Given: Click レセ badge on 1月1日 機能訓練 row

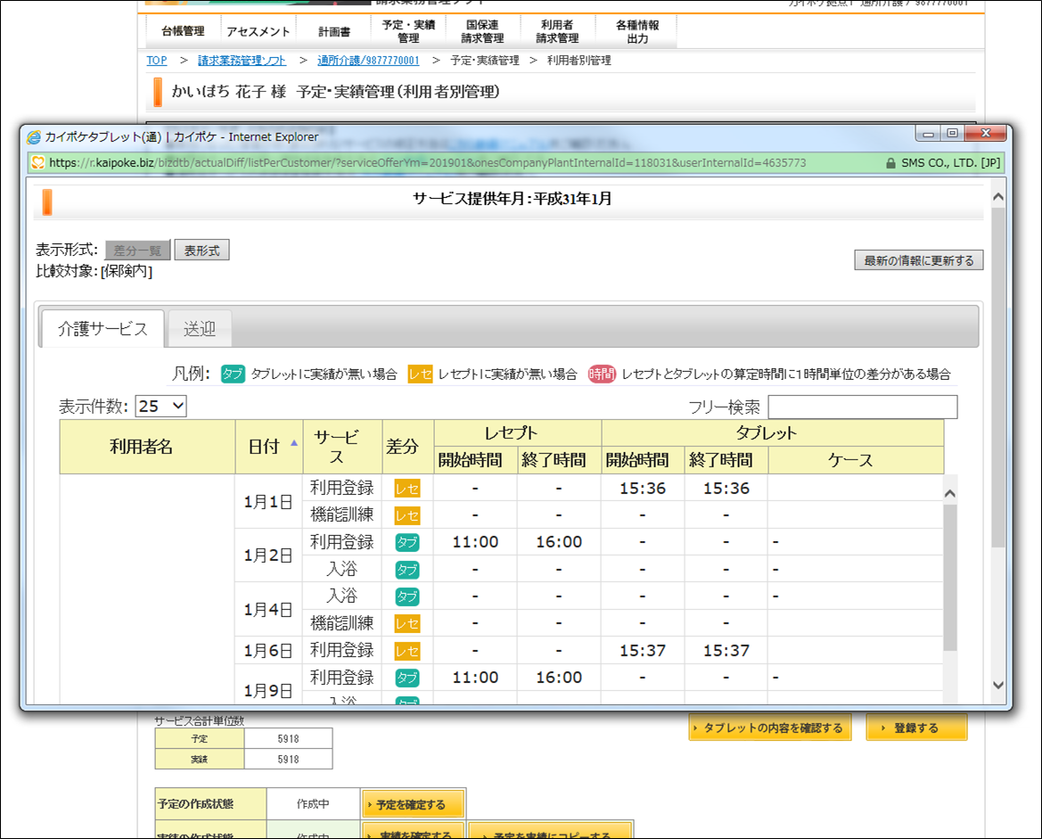Looking at the screenshot, I should coord(407,515).
